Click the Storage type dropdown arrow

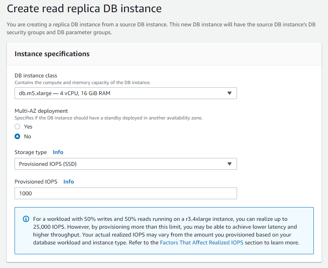click(230, 164)
